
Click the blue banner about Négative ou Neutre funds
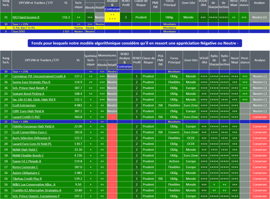[x=135, y=43]
